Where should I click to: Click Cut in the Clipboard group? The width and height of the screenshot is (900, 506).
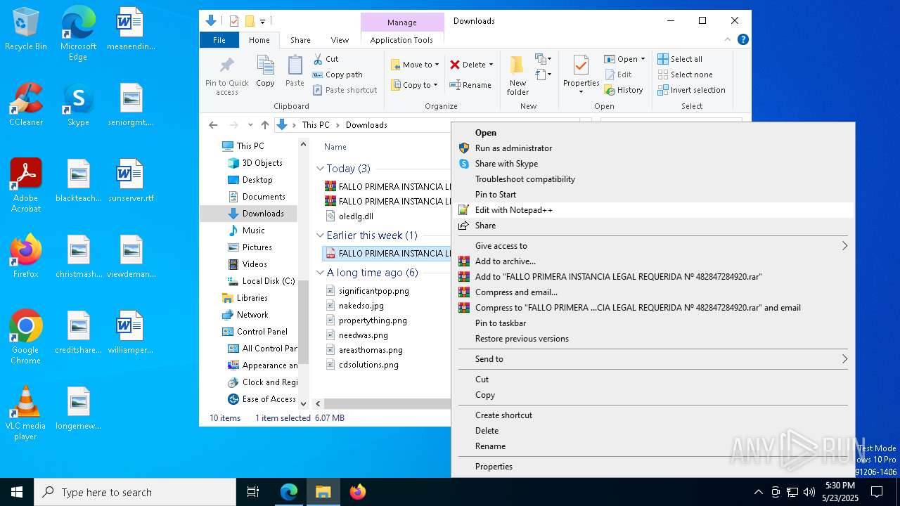point(326,59)
